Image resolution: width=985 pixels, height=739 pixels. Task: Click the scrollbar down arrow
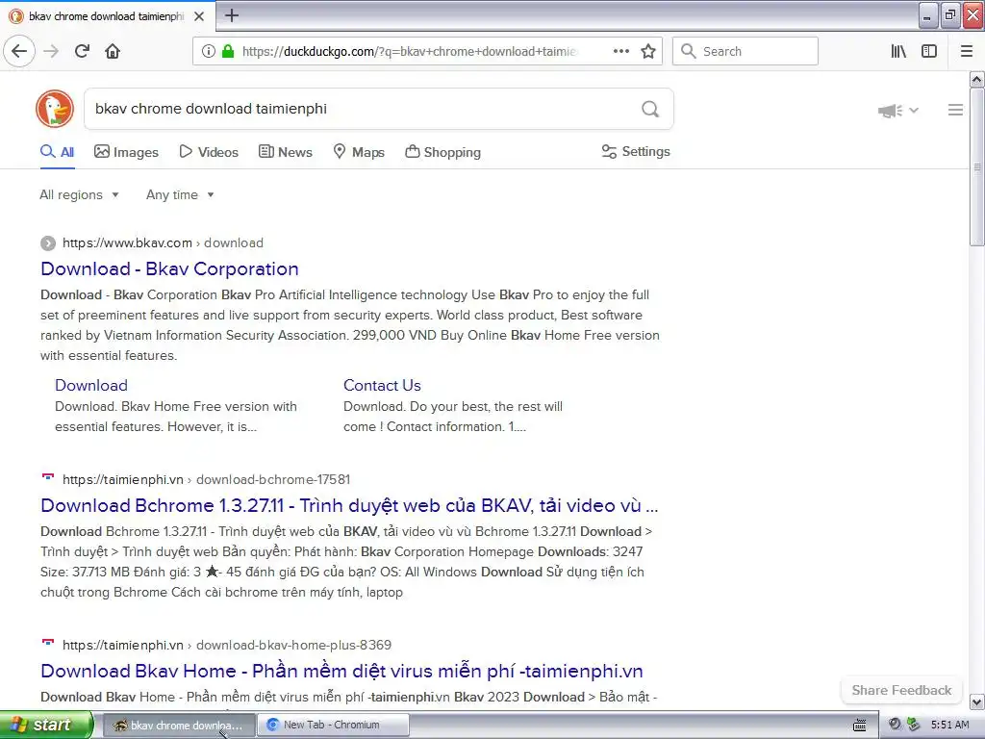point(976,701)
